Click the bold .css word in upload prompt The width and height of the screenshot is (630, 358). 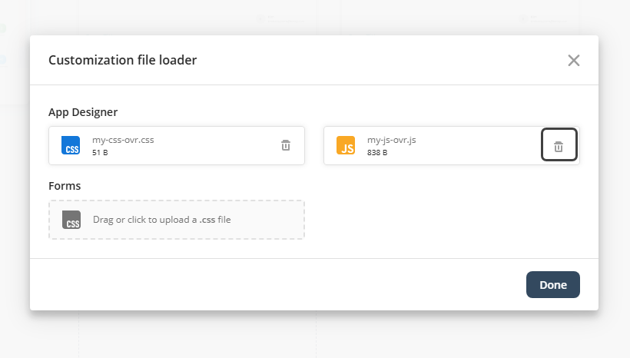[207, 220]
